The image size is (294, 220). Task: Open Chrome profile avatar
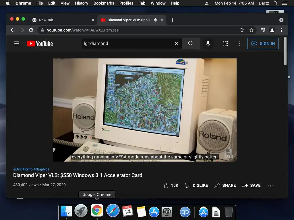272,30
